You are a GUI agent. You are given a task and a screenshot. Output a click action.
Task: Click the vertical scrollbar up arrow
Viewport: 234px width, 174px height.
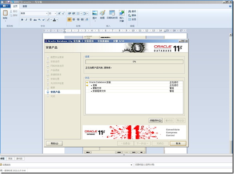[231, 35]
